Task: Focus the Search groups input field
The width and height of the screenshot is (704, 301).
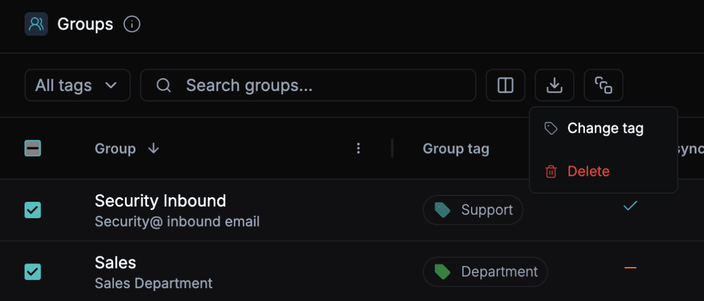Action: click(x=323, y=86)
